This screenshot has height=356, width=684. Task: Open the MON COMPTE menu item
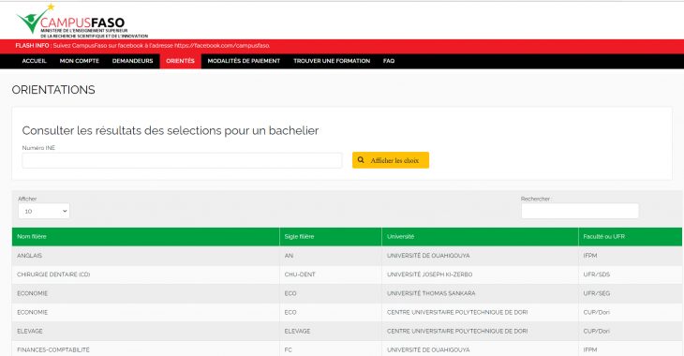(x=80, y=61)
